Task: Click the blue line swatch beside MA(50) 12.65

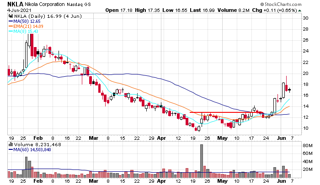Action: point(11,21)
